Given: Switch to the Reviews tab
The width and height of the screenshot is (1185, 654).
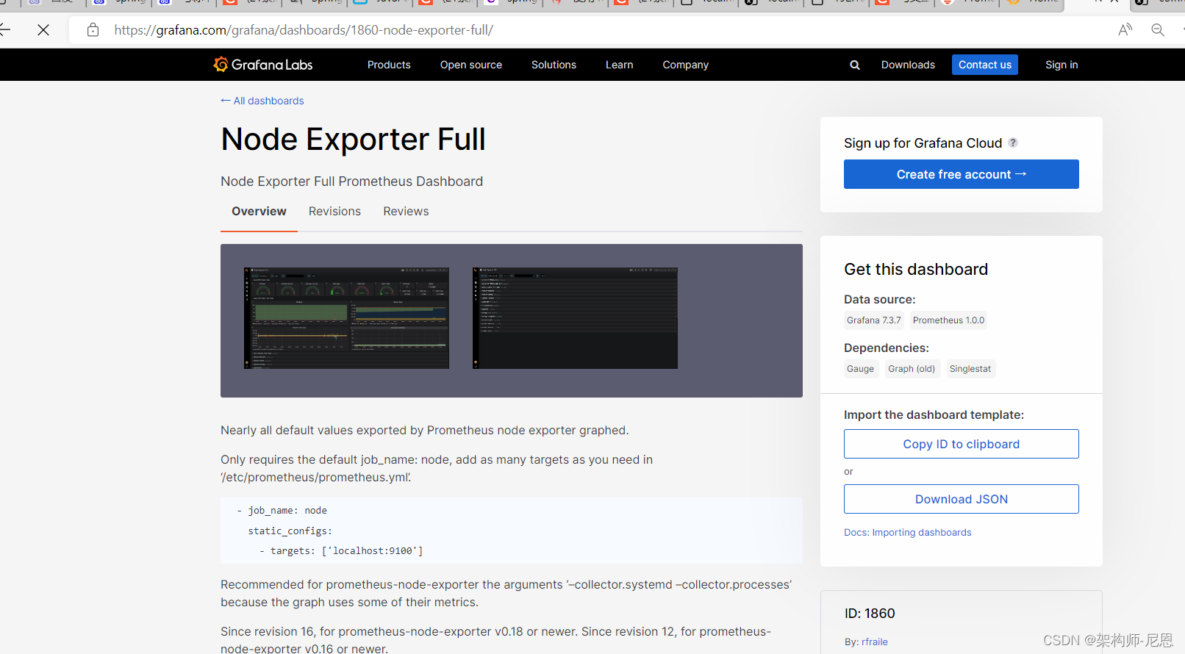Looking at the screenshot, I should [406, 212].
